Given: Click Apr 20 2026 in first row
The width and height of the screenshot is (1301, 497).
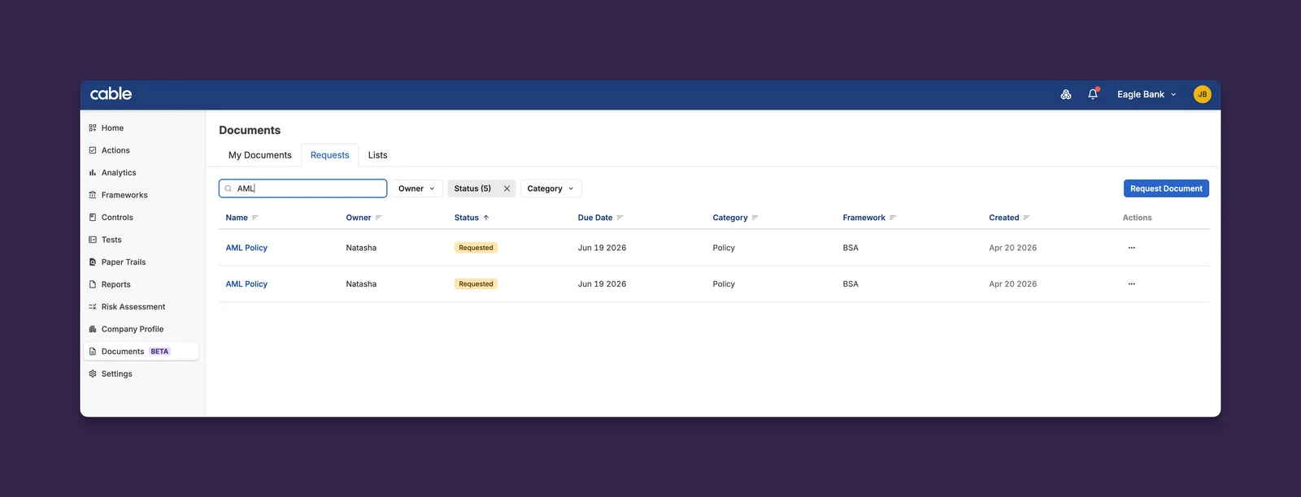Looking at the screenshot, I should pos(1012,248).
